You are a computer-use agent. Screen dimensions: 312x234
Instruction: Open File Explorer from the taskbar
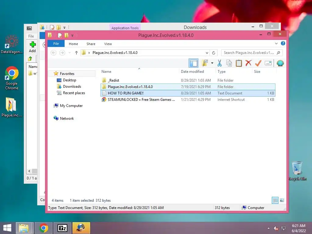[24, 228]
